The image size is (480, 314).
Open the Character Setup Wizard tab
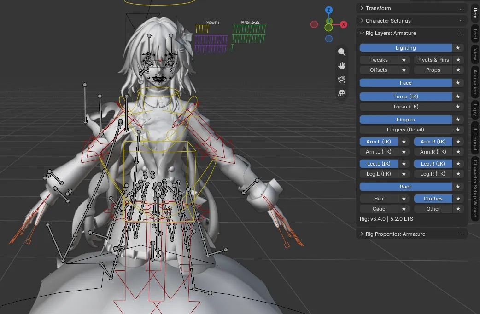475,188
